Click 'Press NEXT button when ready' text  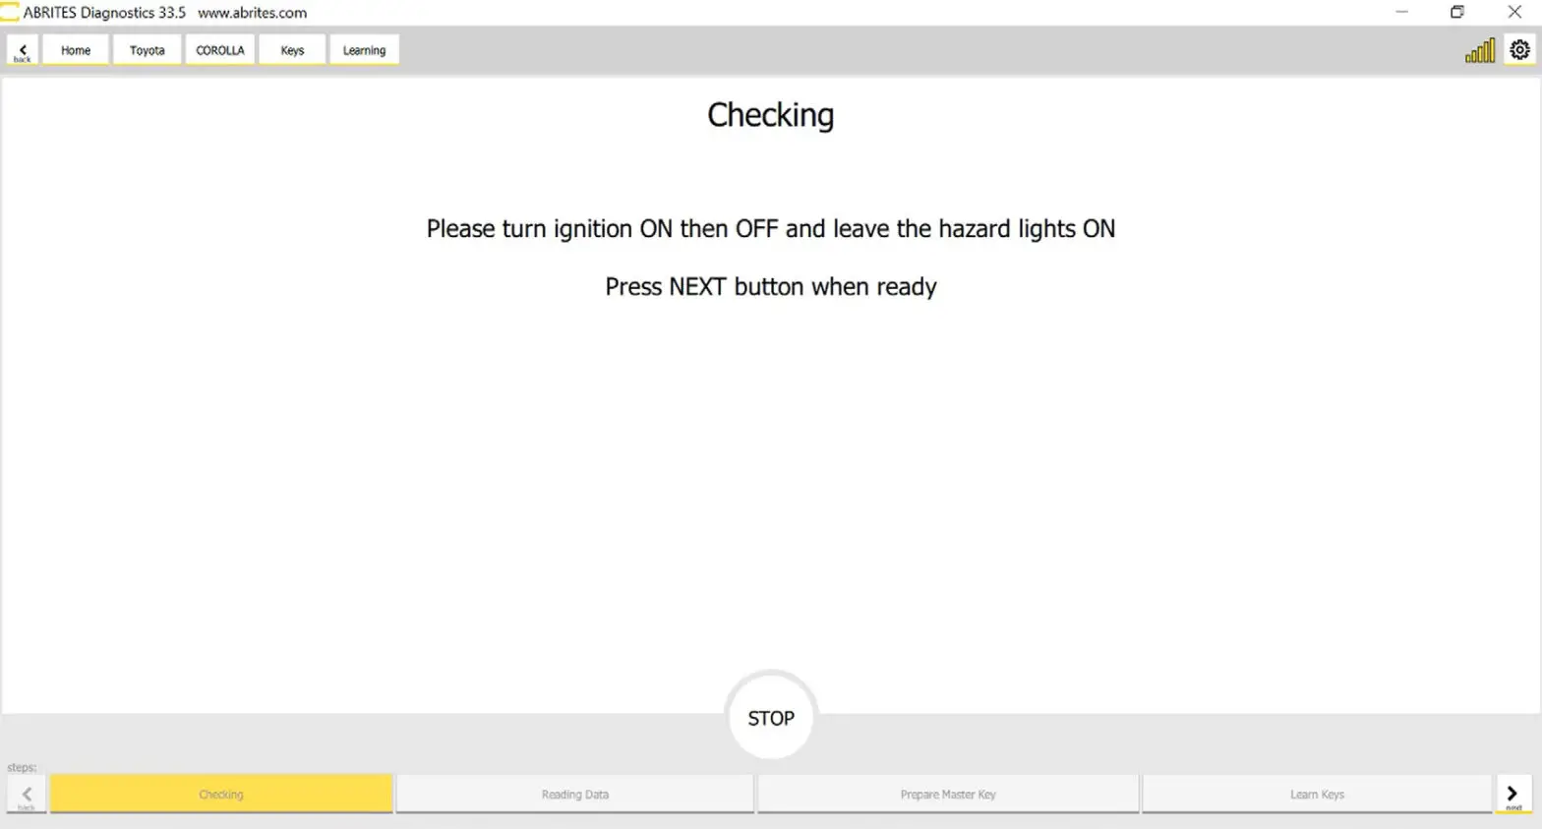click(771, 287)
